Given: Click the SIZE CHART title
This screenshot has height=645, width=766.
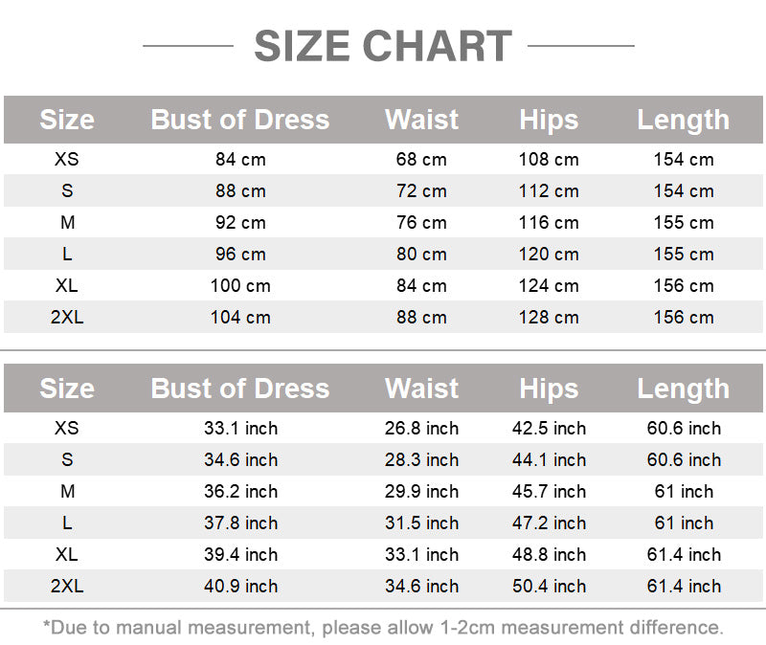Looking at the screenshot, I should coord(383,46).
